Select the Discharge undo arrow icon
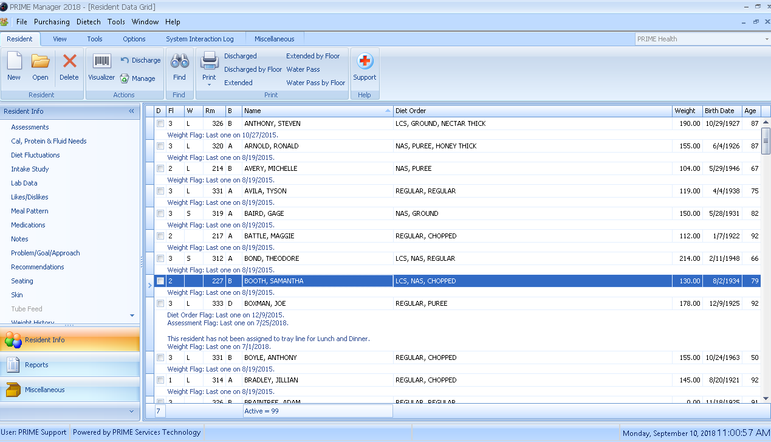This screenshot has width=771, height=442. point(125,60)
